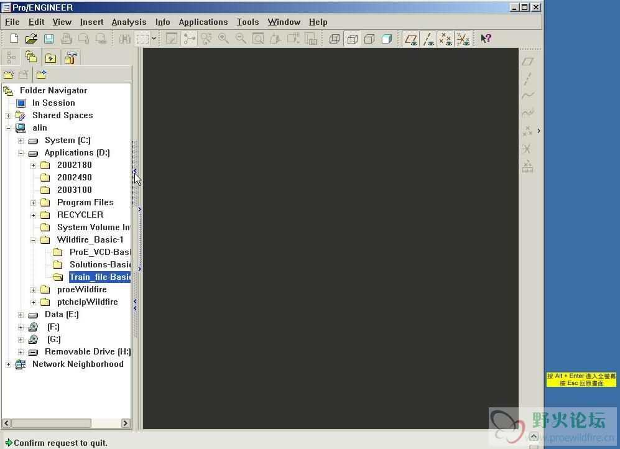The width and height of the screenshot is (620, 449).
Task: Click the Datum Points tool in right toolbar
Action: tap(527, 131)
